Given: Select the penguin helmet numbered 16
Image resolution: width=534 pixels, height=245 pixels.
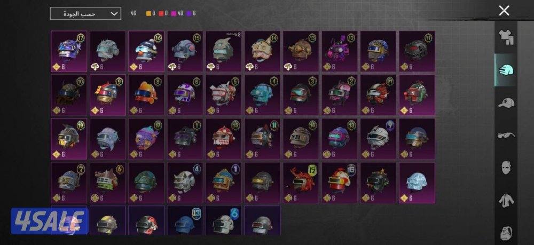Looking at the screenshot, I should point(146,51).
